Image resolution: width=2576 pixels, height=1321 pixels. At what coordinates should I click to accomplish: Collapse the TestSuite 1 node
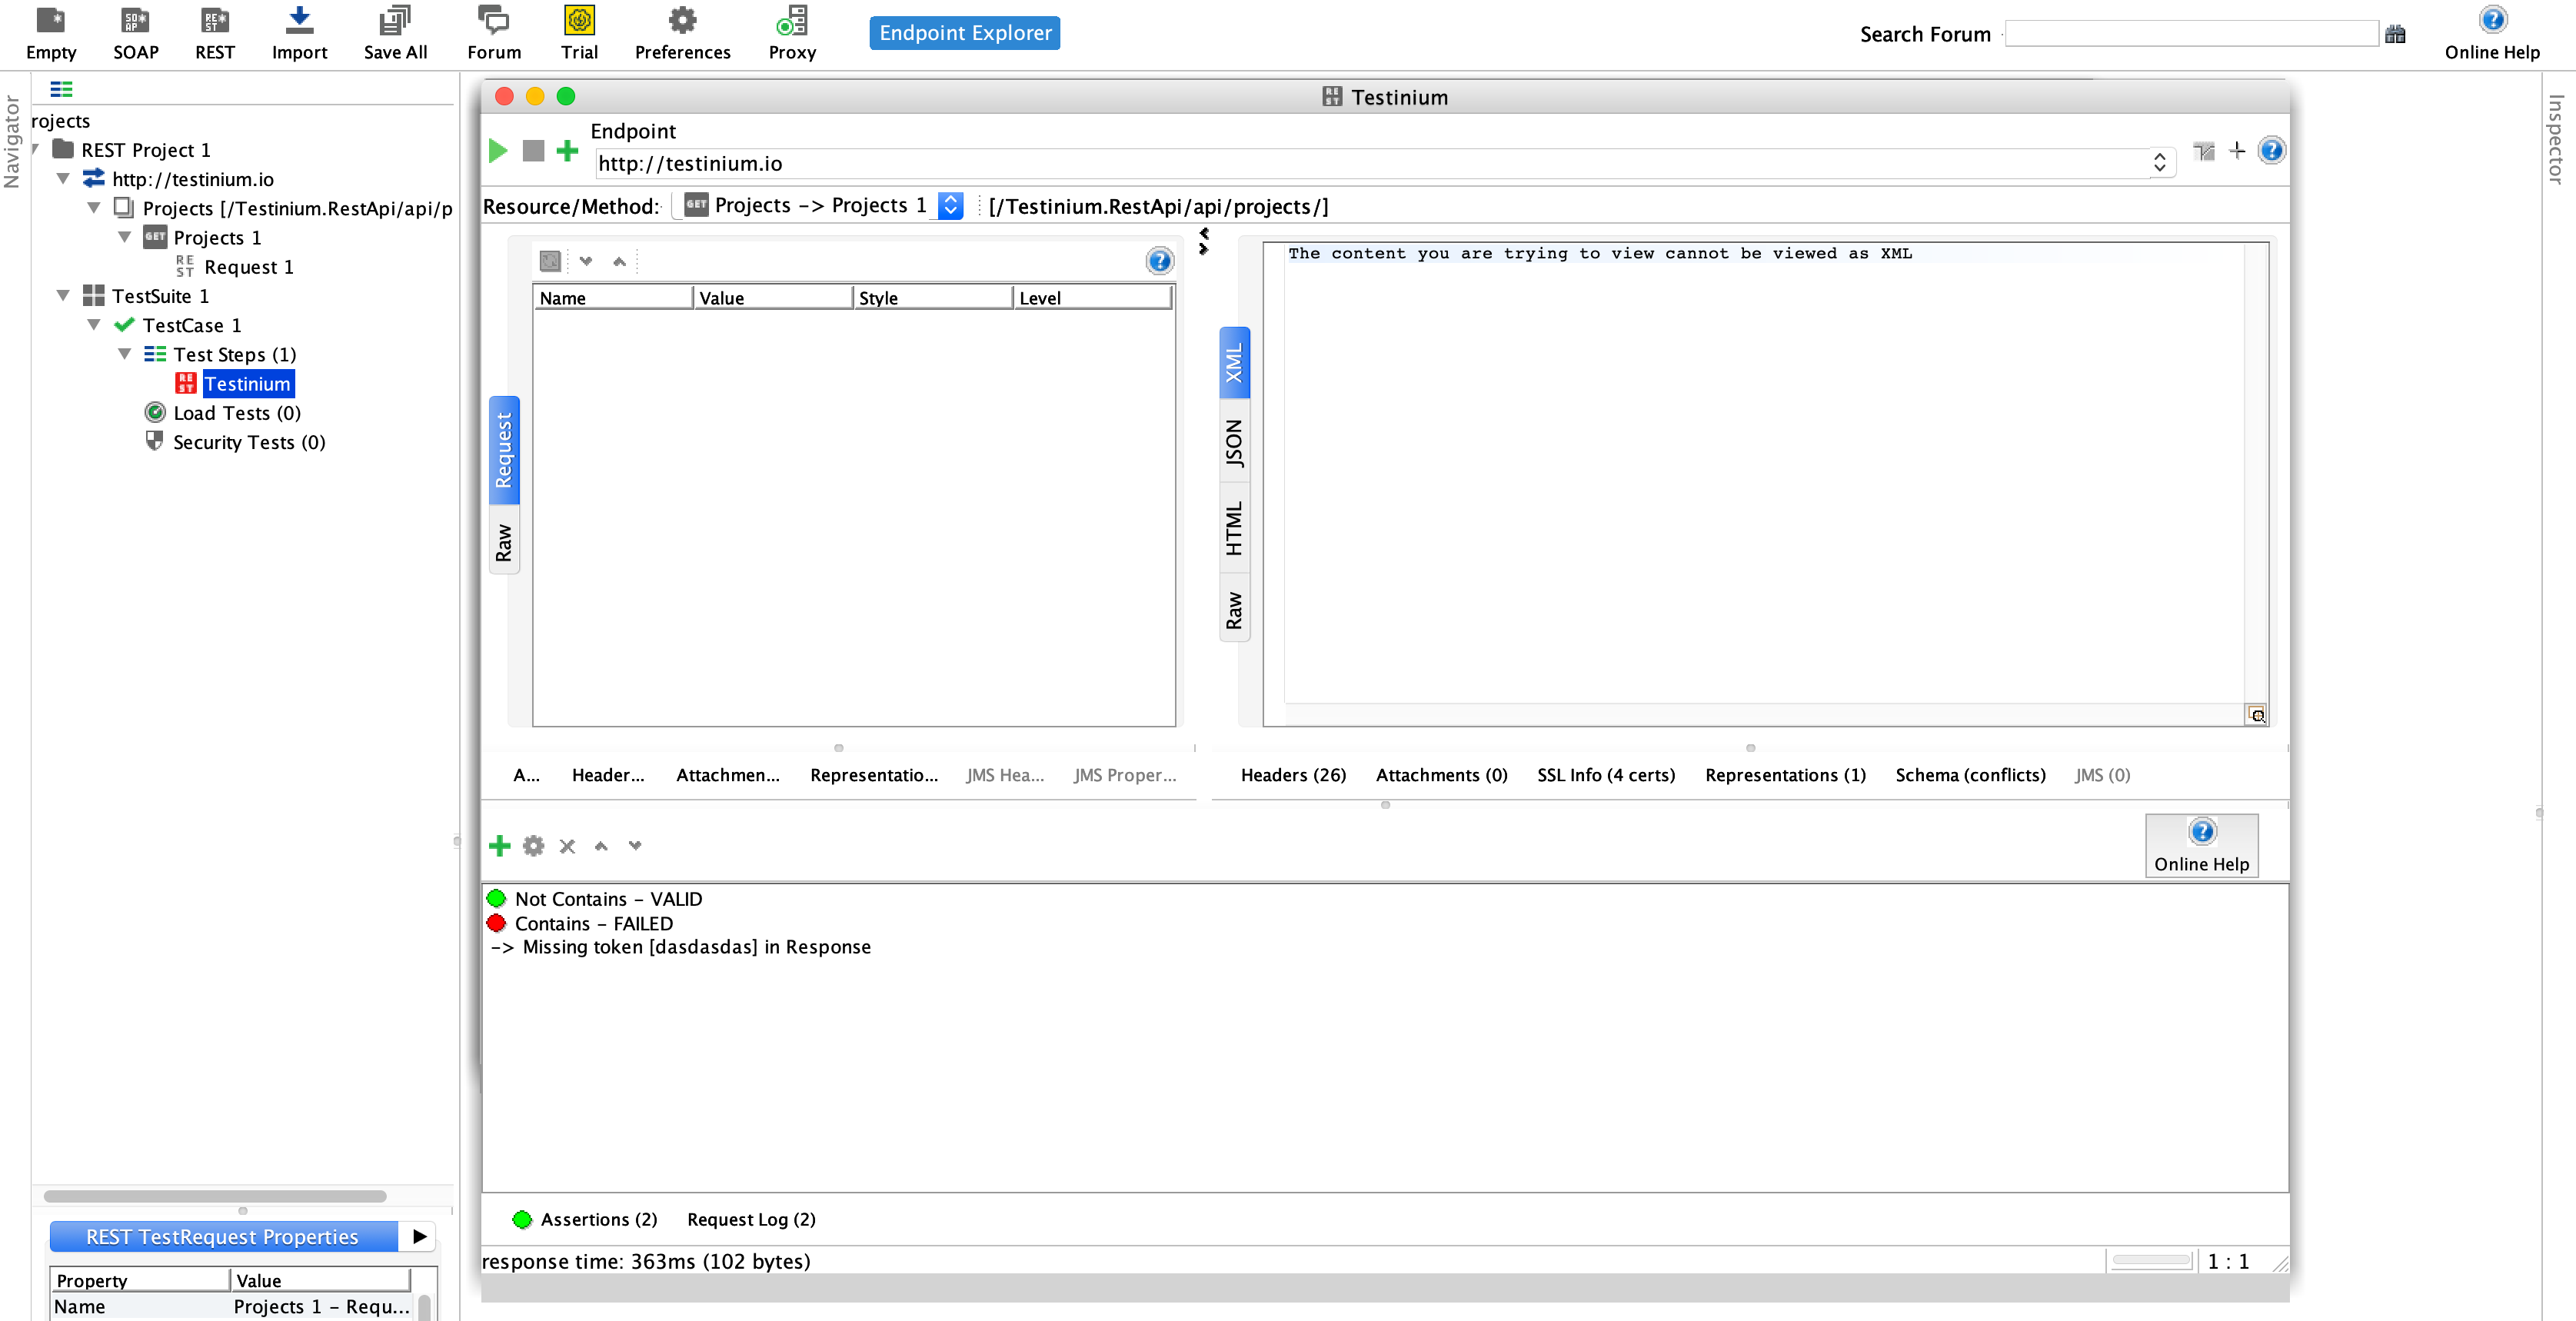point(63,296)
